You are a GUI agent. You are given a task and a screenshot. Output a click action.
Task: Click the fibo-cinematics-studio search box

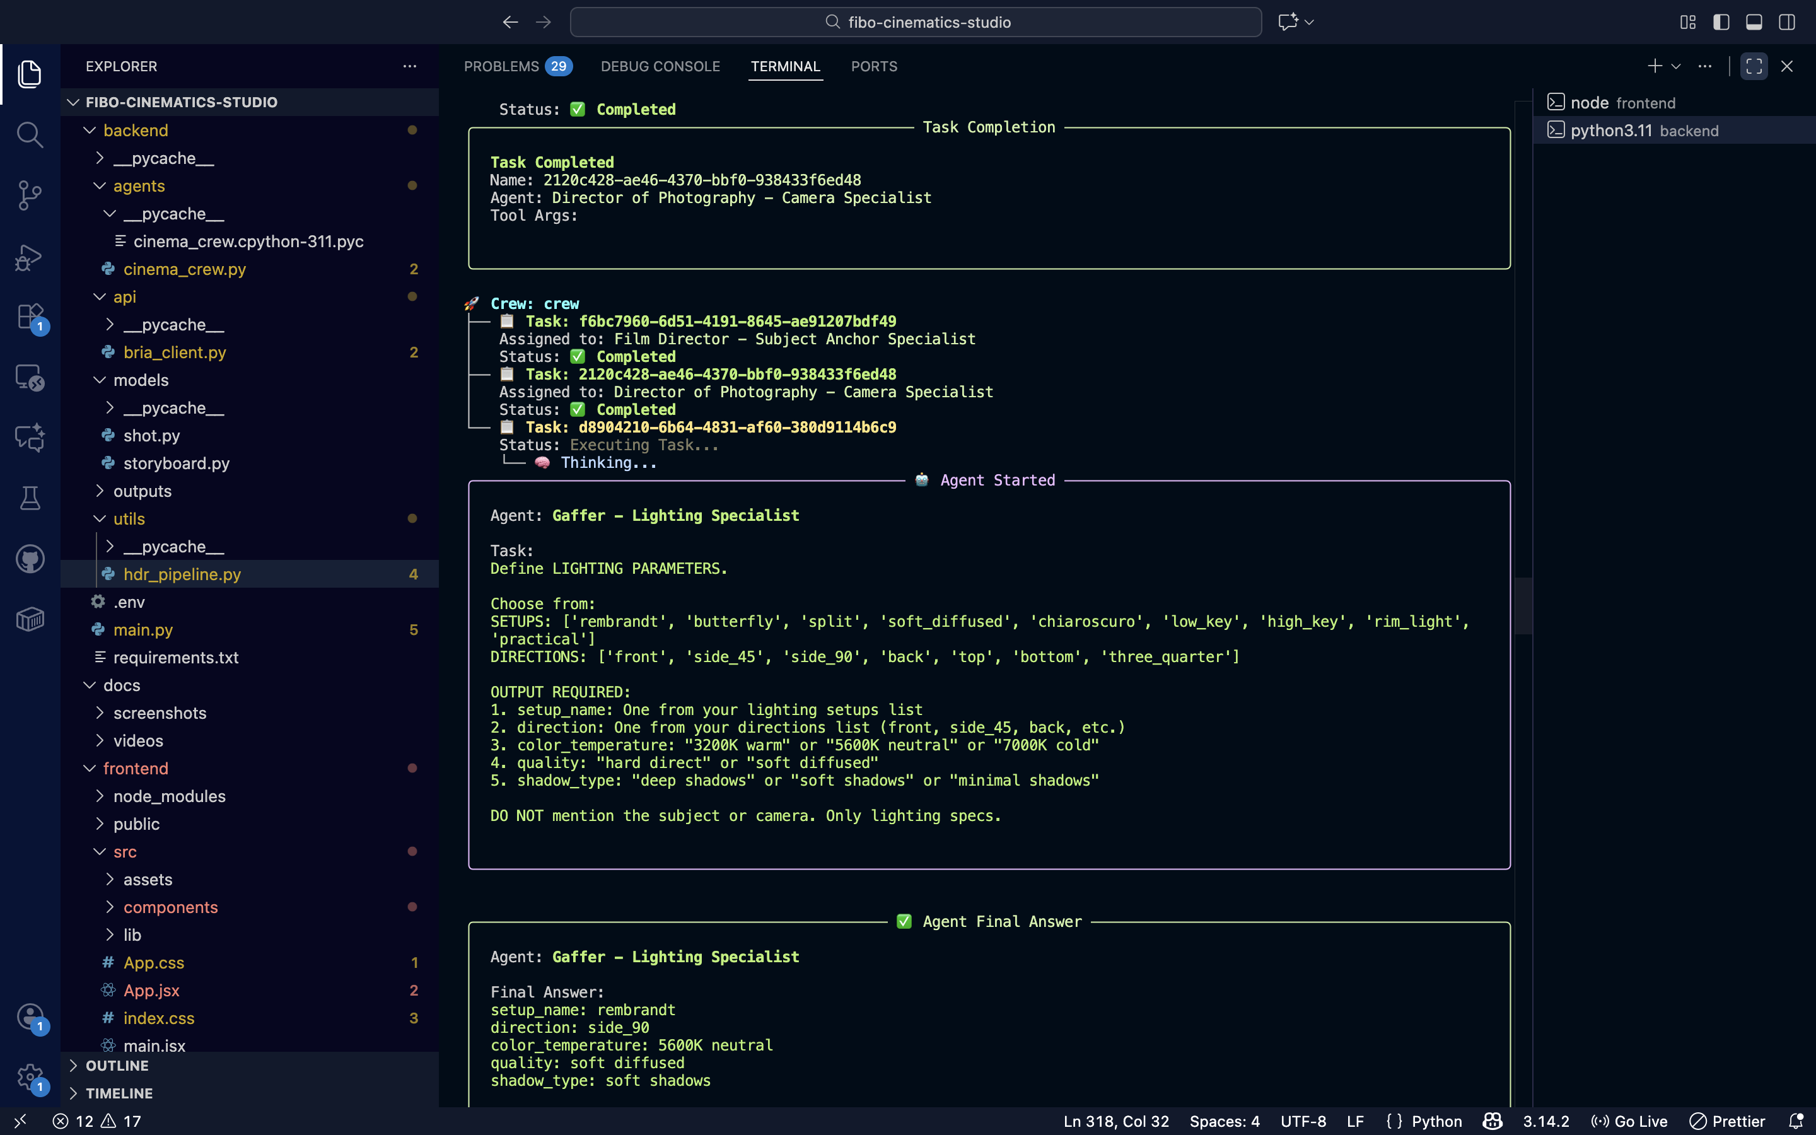[x=916, y=23]
